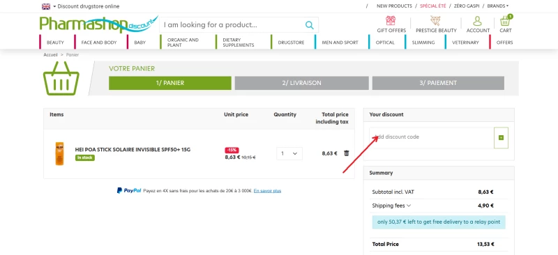The height and width of the screenshot is (255, 558).
Task: Select the 3/ Paiement step tab
Action: click(x=438, y=83)
